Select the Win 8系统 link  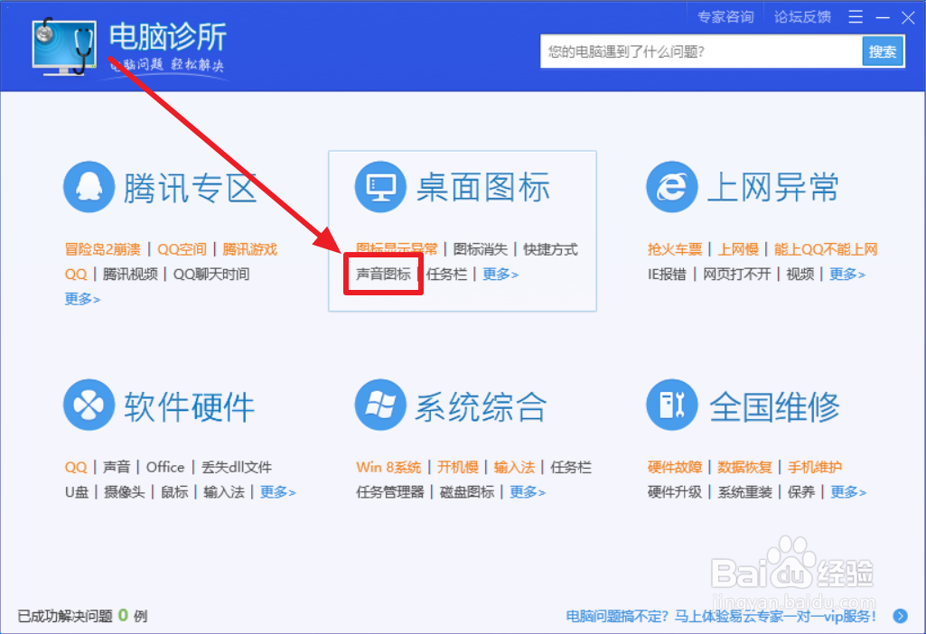(388, 467)
